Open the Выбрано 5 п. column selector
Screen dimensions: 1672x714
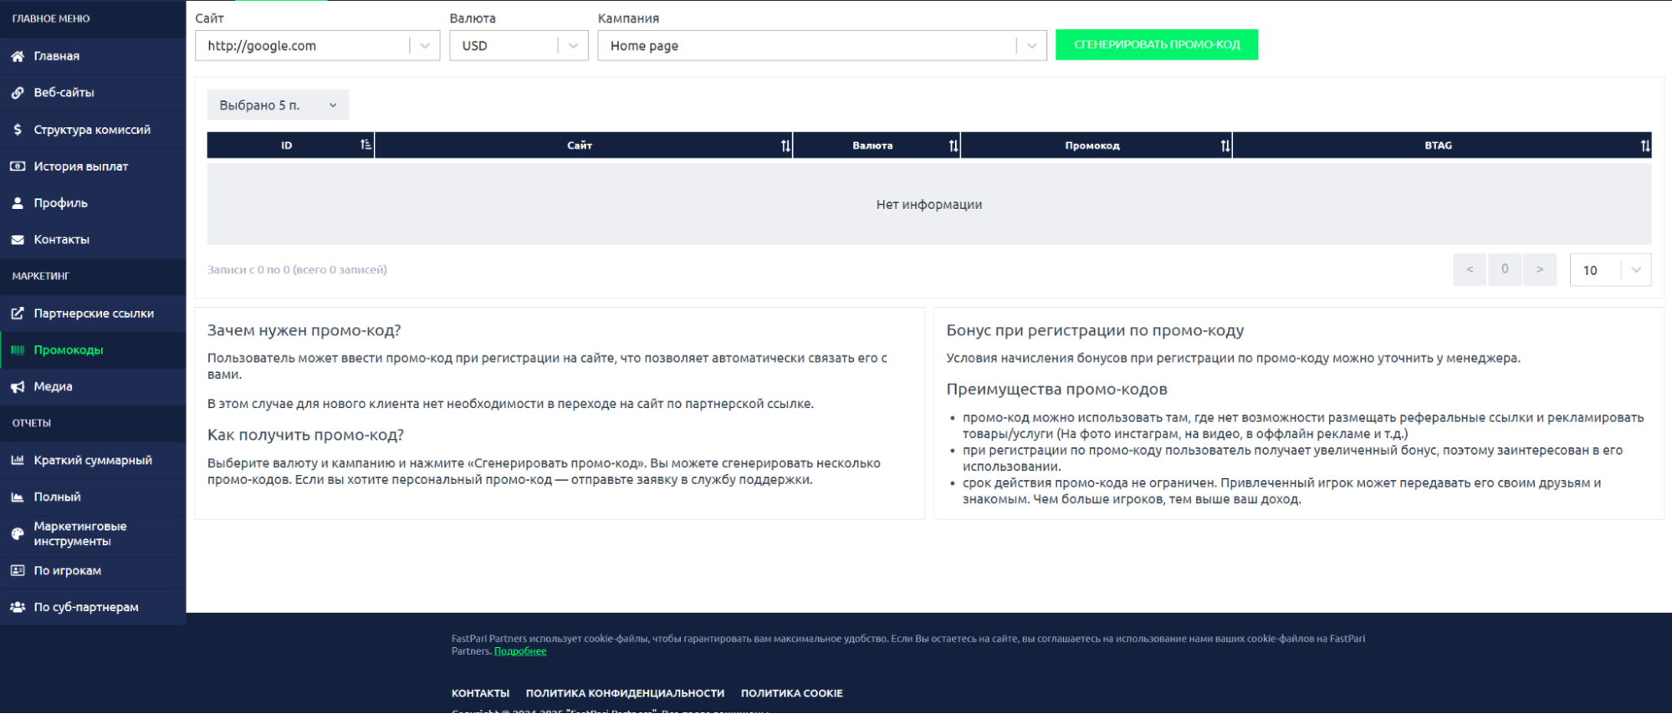[278, 105]
